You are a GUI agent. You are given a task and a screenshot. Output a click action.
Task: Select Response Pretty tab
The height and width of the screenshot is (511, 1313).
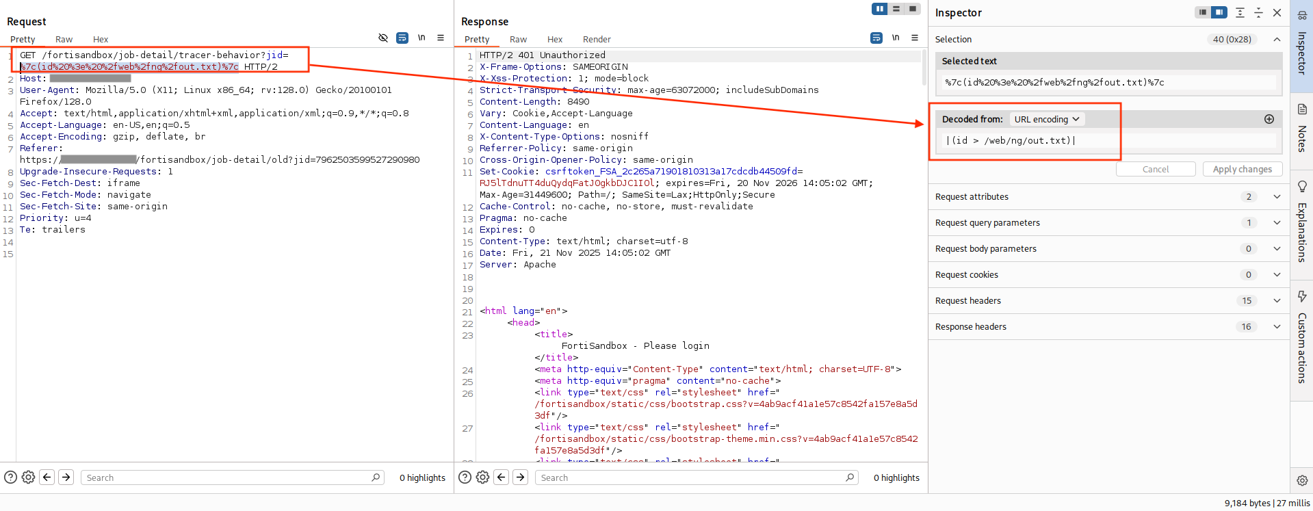coord(477,40)
